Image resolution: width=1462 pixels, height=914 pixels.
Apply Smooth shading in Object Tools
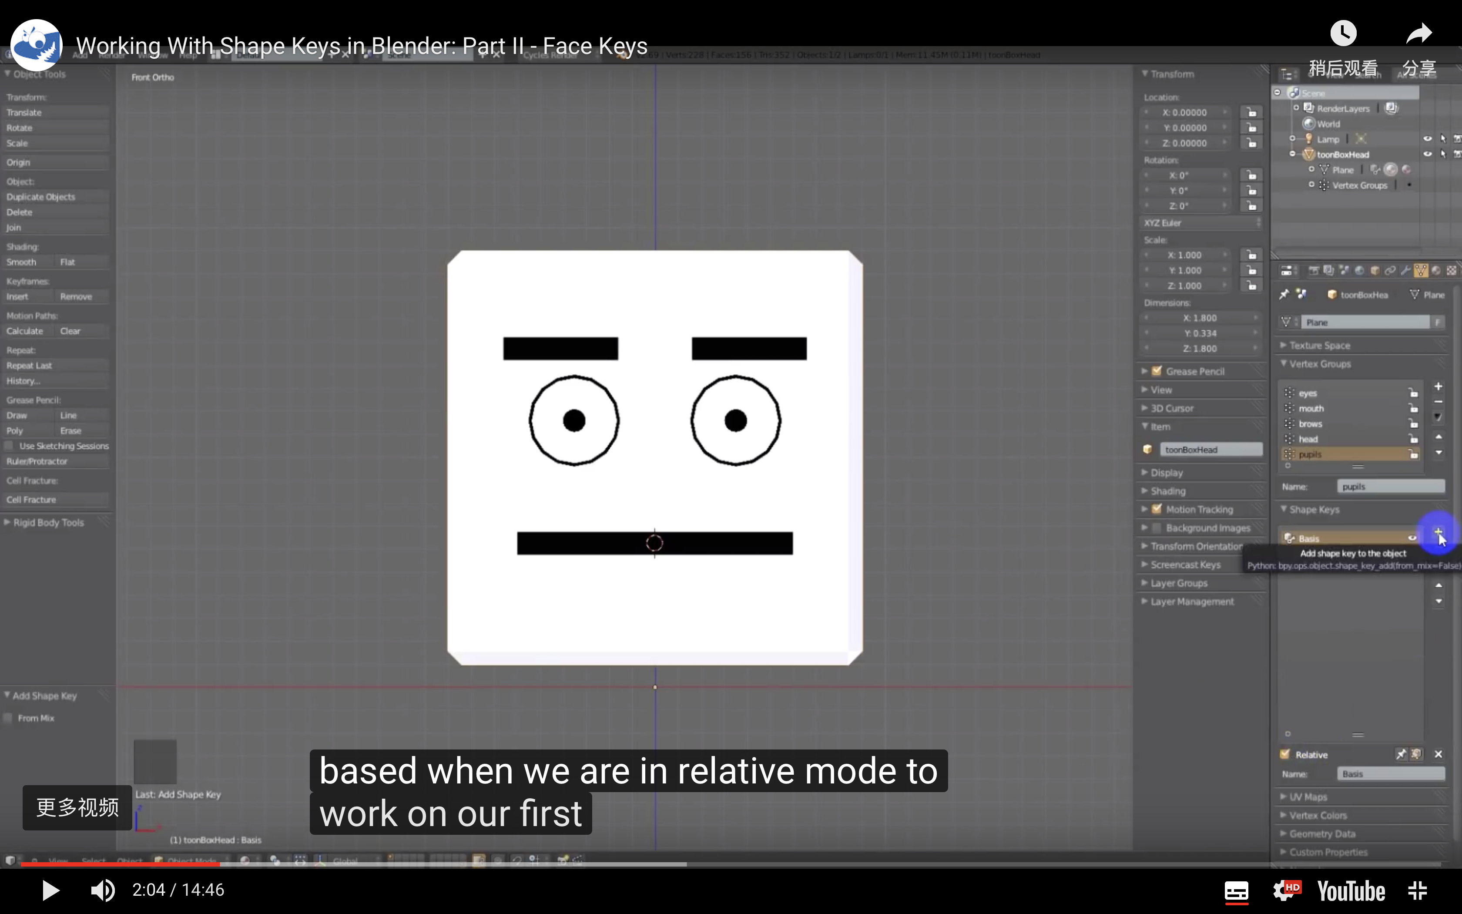click(21, 262)
